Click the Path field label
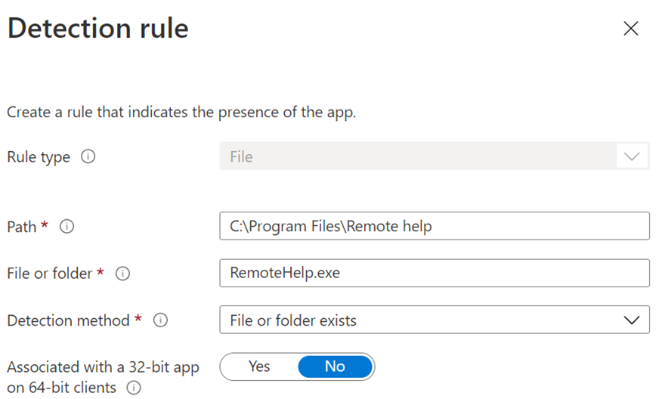The width and height of the screenshot is (668, 399). (22, 227)
